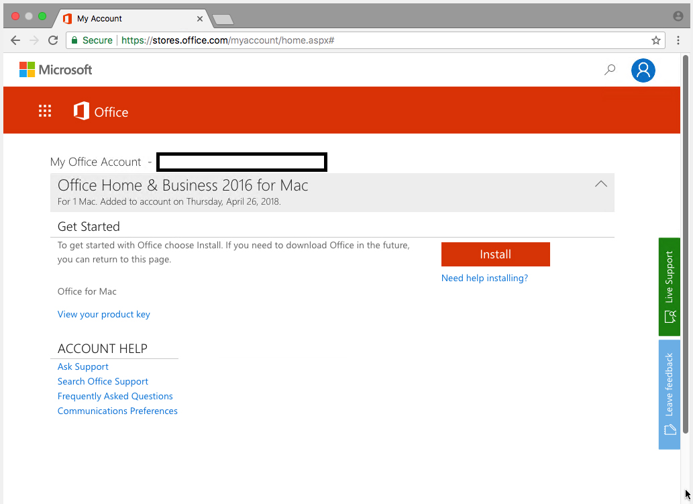The width and height of the screenshot is (693, 504).
Task: Open the account profile avatar
Action: tap(643, 70)
